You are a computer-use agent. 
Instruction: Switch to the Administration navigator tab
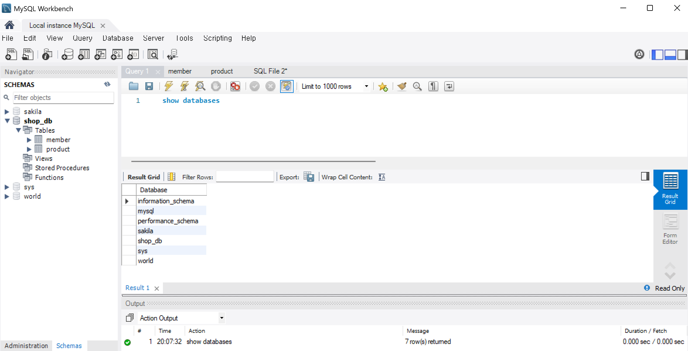coord(26,346)
